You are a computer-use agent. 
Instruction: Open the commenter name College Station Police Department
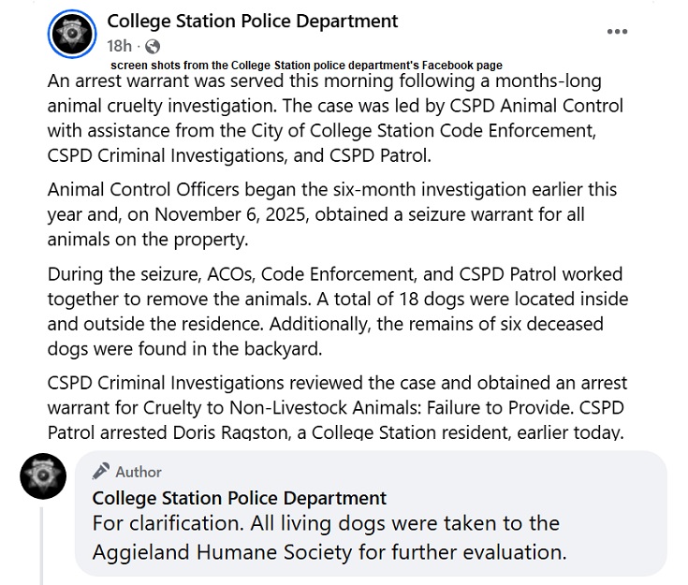pos(239,498)
